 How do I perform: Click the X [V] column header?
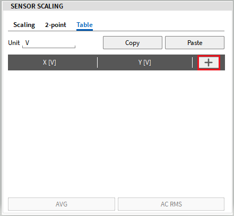click(x=49, y=62)
